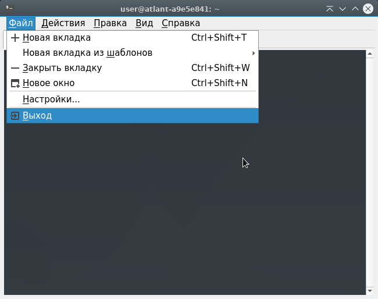Screen dimensions: 378x299
Task: Click the scrollbar up arrow
Action: (370, 54)
